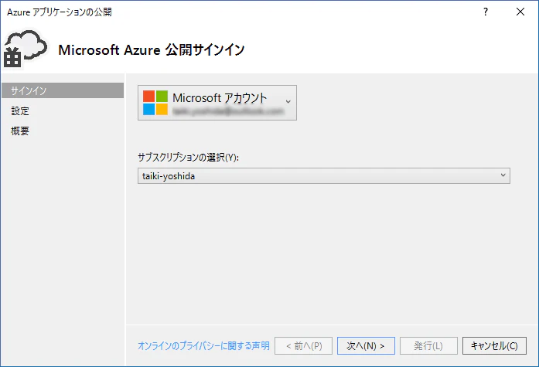Expand the account picker chevron arrow

click(x=288, y=102)
